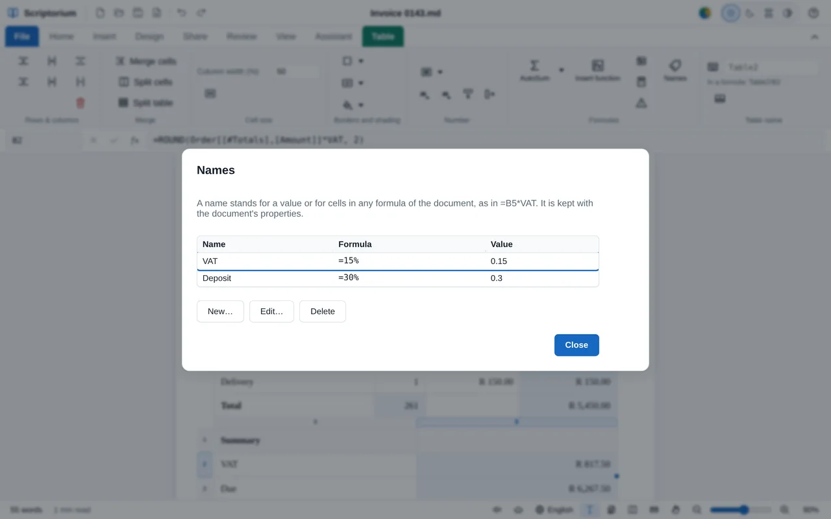
Task: Toggle the half-circle contrast icon
Action: [788, 13]
